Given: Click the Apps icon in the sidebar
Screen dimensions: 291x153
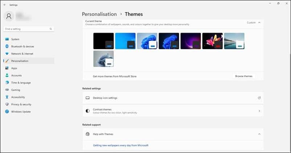Looking at the screenshot, I should pyautogui.click(x=7, y=68).
